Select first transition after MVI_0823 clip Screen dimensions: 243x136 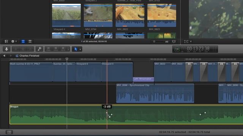point(189,72)
